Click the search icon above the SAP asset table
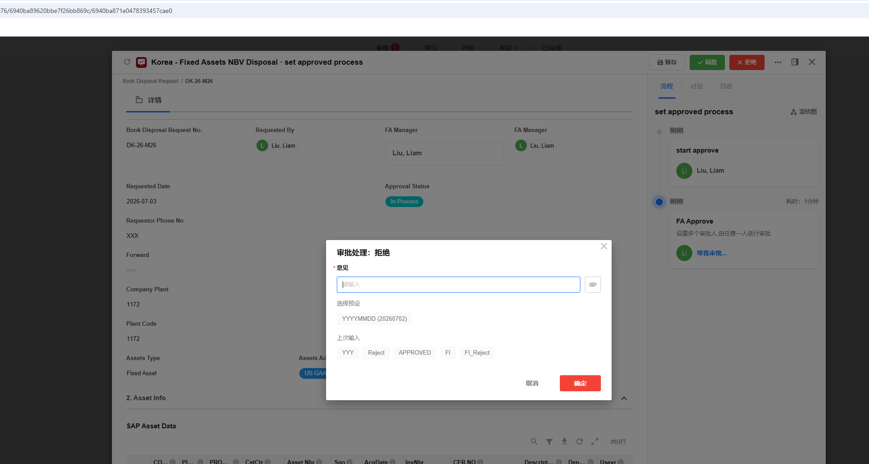The height and width of the screenshot is (464, 869). point(534,441)
